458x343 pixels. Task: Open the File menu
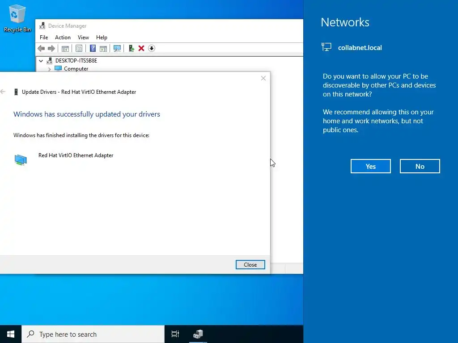pos(44,38)
